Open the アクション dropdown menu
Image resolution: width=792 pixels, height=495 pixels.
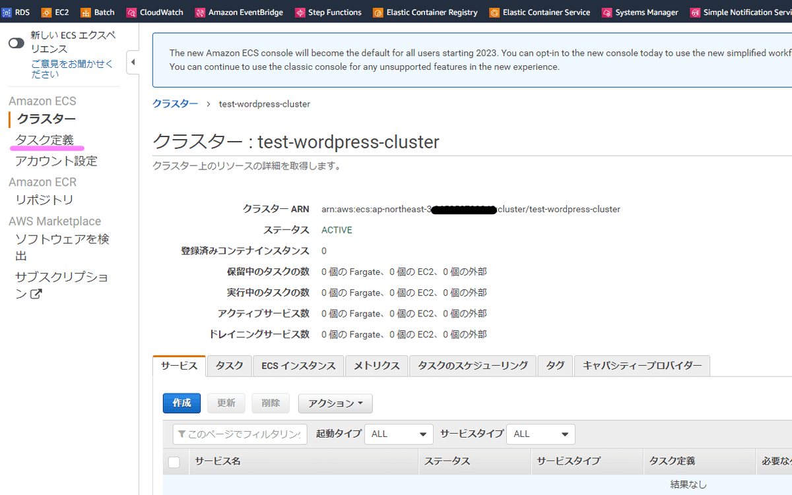335,403
